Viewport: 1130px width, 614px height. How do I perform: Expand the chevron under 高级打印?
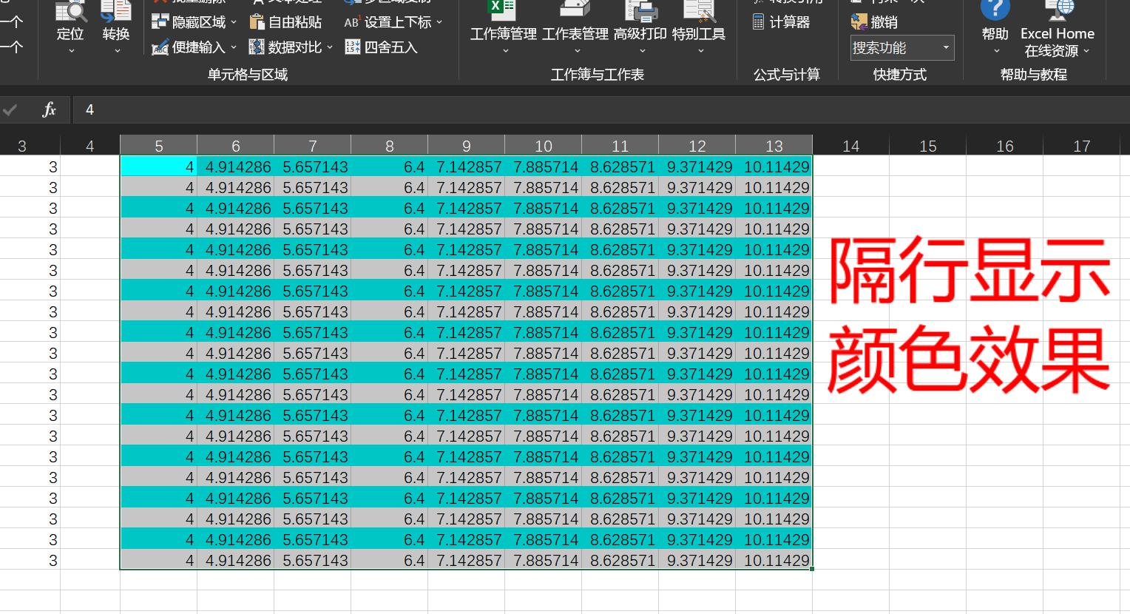[642, 51]
